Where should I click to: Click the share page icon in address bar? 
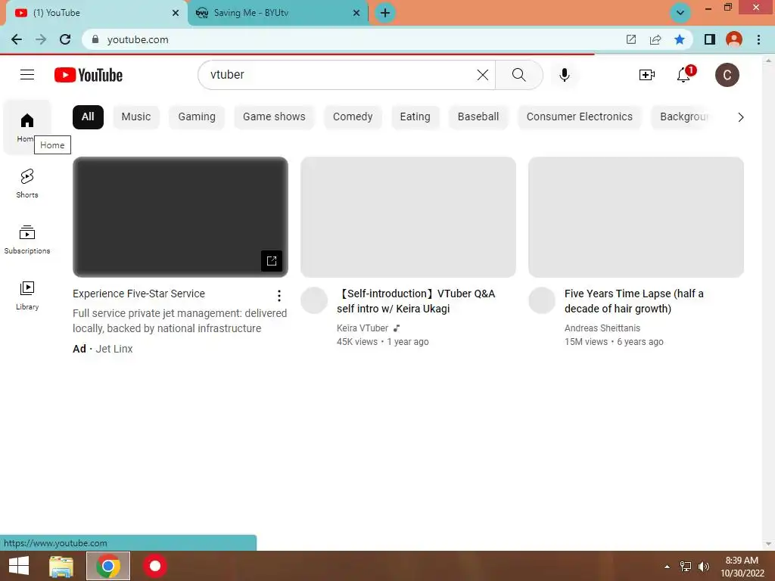[x=655, y=39]
